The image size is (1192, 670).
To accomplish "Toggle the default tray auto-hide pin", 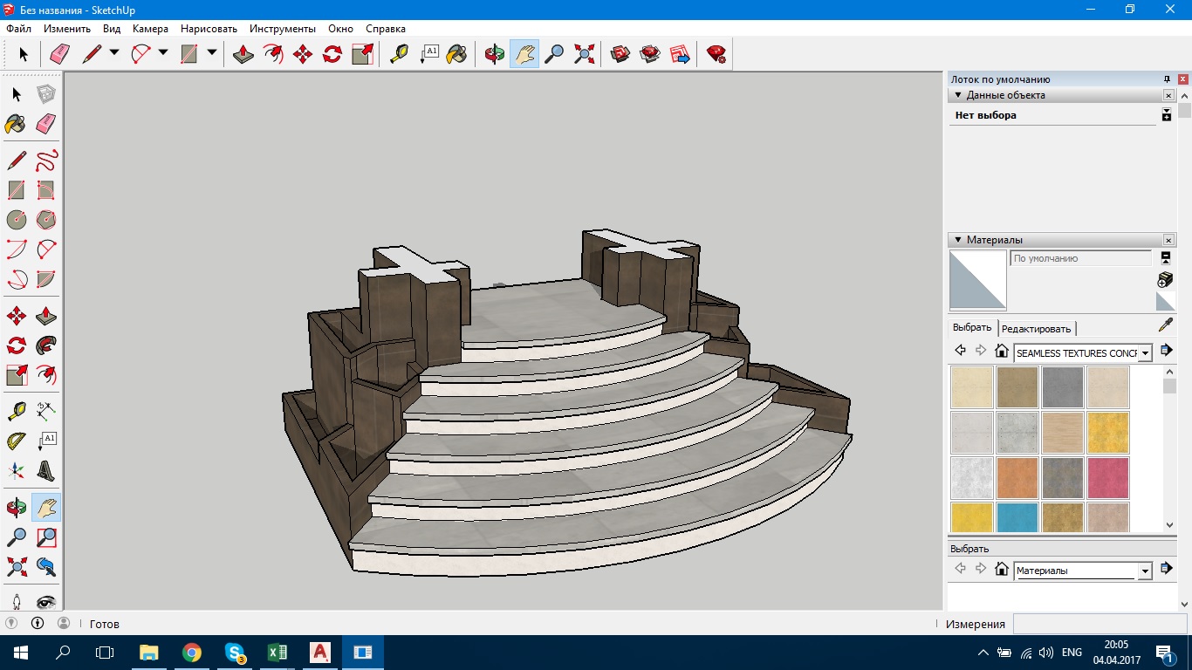I will (1167, 79).
